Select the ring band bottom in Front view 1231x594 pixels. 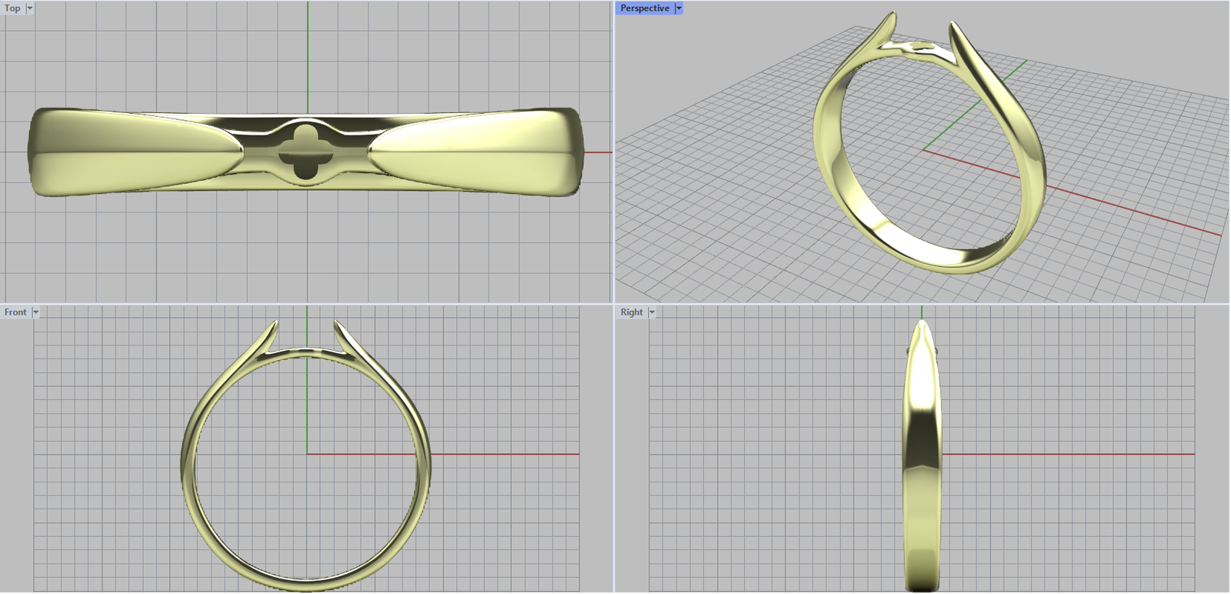tap(306, 582)
